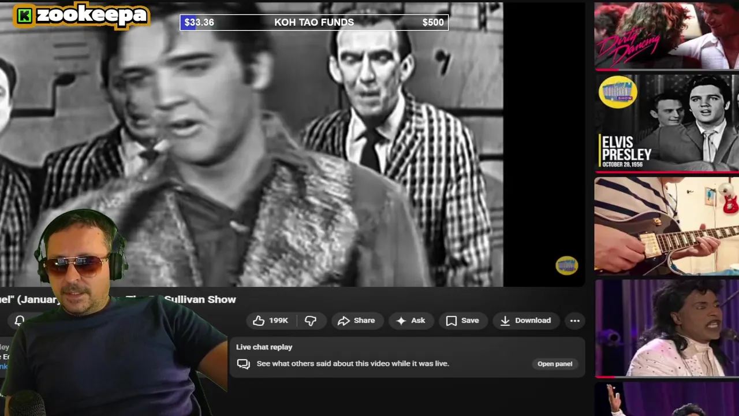
Task: Click the video title ending Sullivan Show
Action: (118, 299)
